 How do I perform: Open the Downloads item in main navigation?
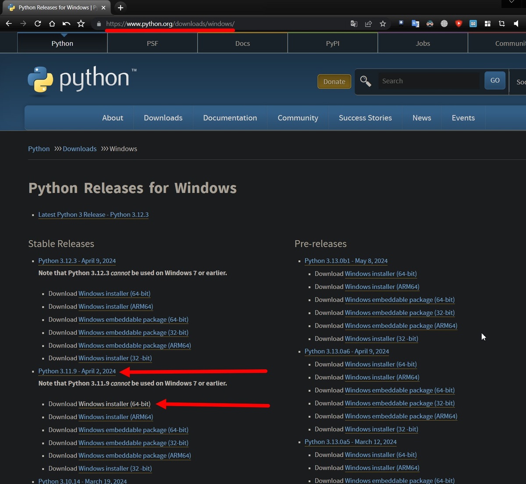[163, 118]
